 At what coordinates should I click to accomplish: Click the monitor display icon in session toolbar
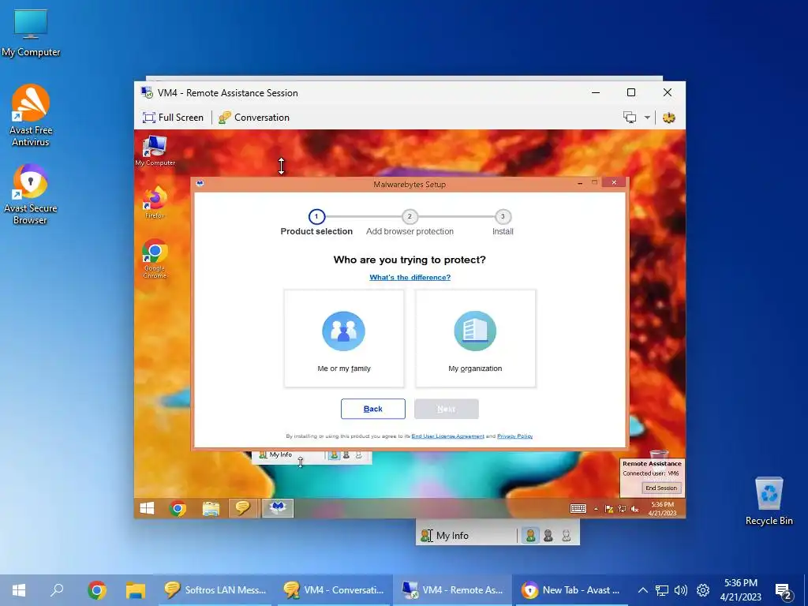(630, 118)
